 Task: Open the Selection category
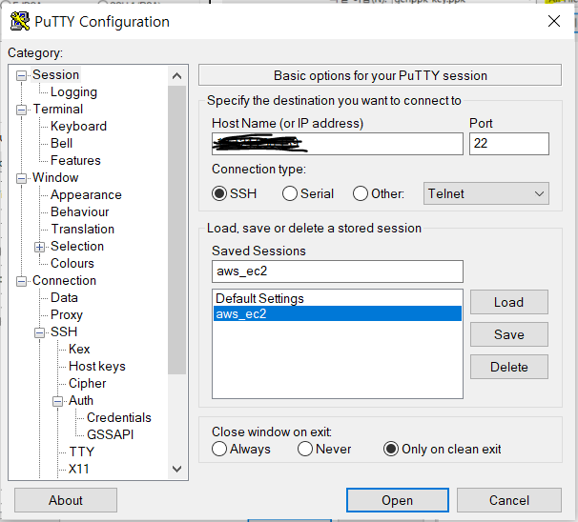point(77,247)
